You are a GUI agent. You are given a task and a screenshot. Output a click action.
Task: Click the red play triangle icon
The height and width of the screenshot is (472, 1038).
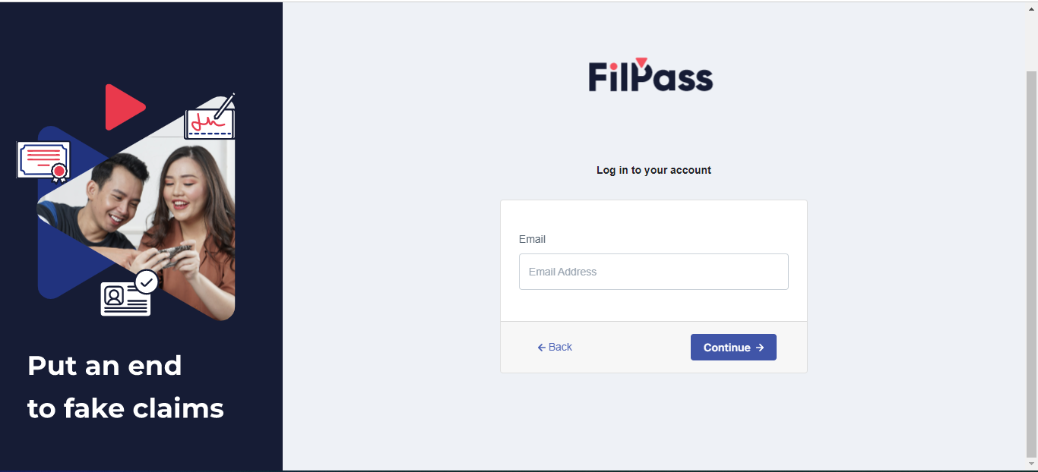(124, 107)
